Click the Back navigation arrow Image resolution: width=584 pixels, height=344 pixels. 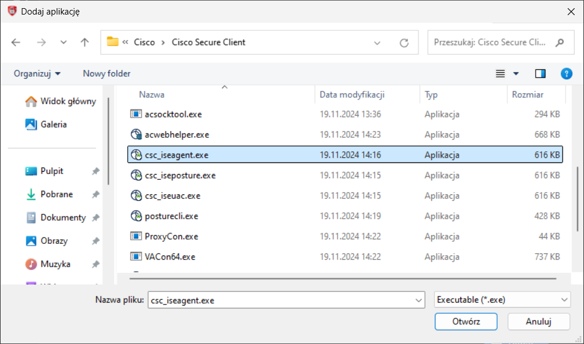point(16,42)
